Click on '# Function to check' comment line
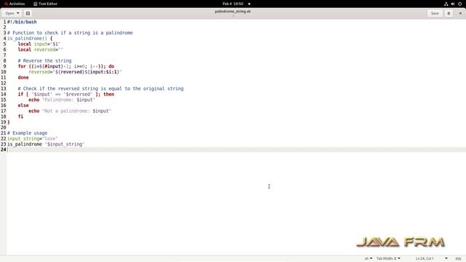Viewport: 466px width, 262px height. click(x=70, y=33)
